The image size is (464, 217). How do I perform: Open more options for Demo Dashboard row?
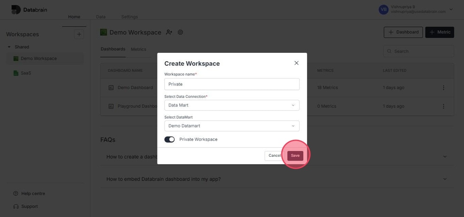(443, 87)
